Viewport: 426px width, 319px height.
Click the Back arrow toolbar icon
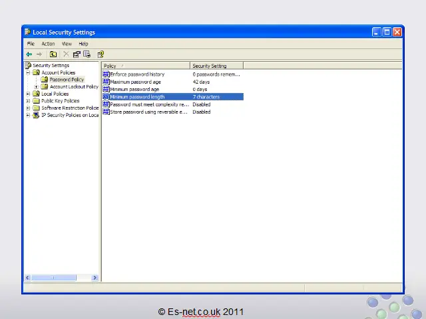(x=29, y=54)
